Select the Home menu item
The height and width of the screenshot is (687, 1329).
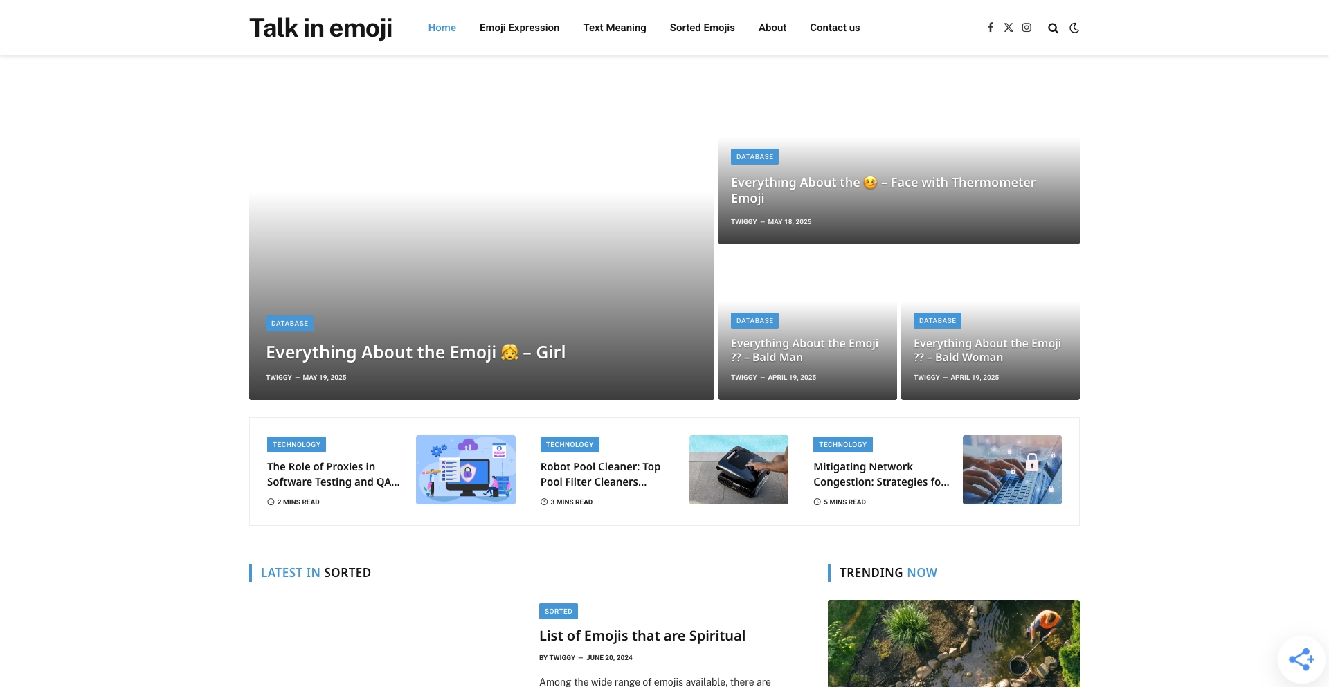point(442,28)
